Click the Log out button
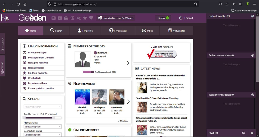Screen dimensions: 259x137 (x=186, y=18)
